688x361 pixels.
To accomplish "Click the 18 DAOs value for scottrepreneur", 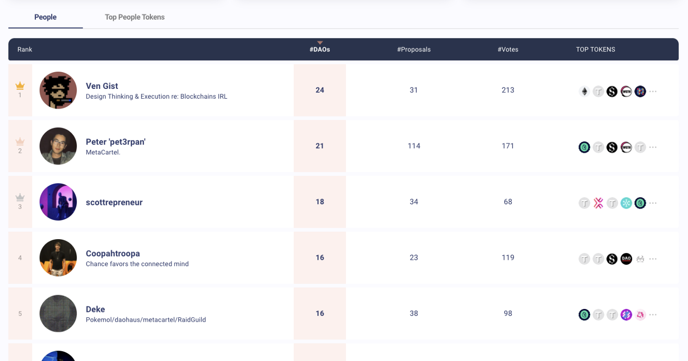I will coord(320,202).
